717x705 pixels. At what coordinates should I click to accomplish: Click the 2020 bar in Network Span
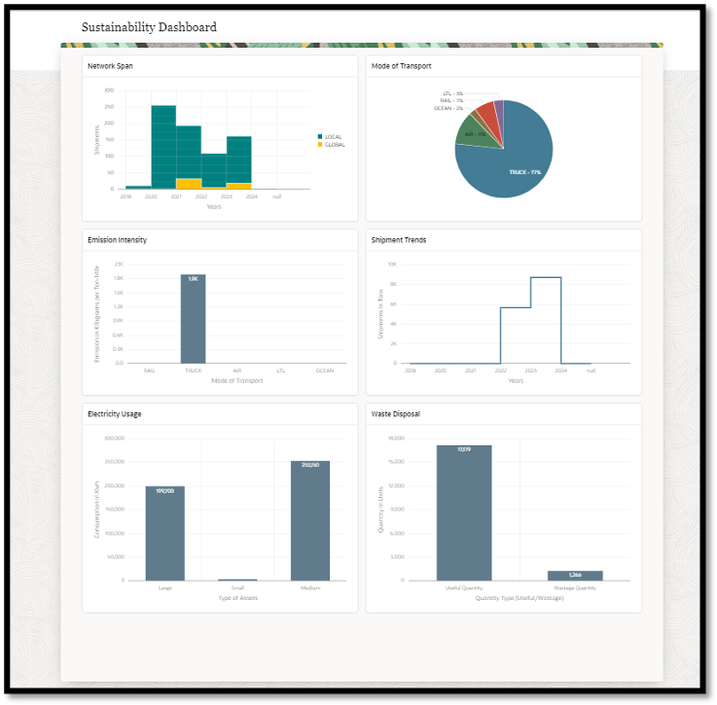click(x=163, y=147)
